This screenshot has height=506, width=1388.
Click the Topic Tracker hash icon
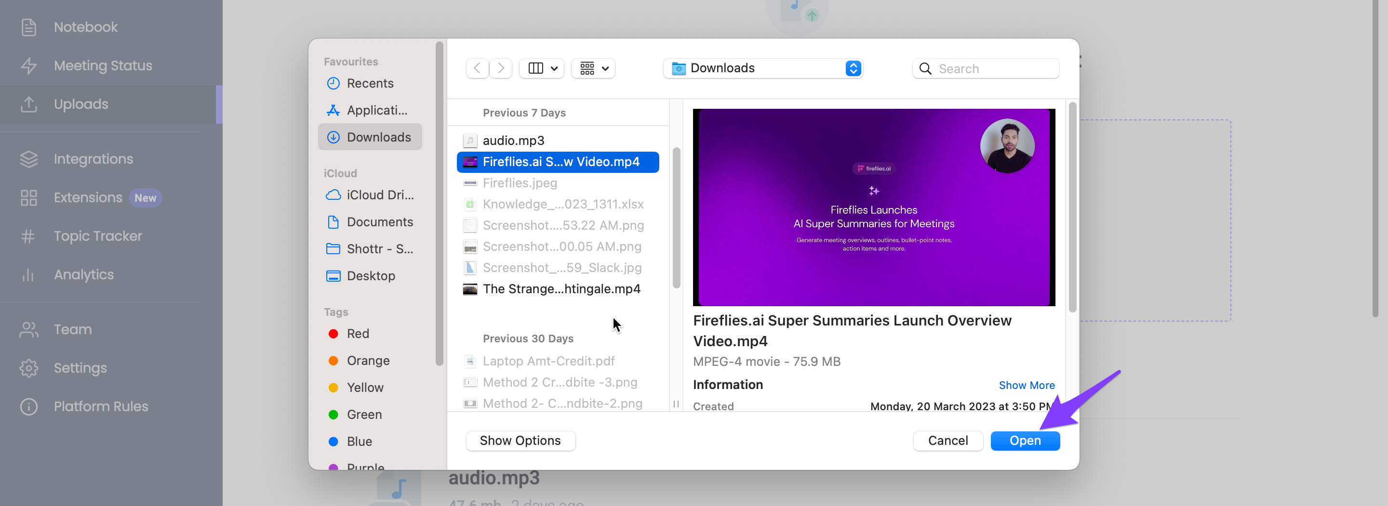tap(28, 236)
